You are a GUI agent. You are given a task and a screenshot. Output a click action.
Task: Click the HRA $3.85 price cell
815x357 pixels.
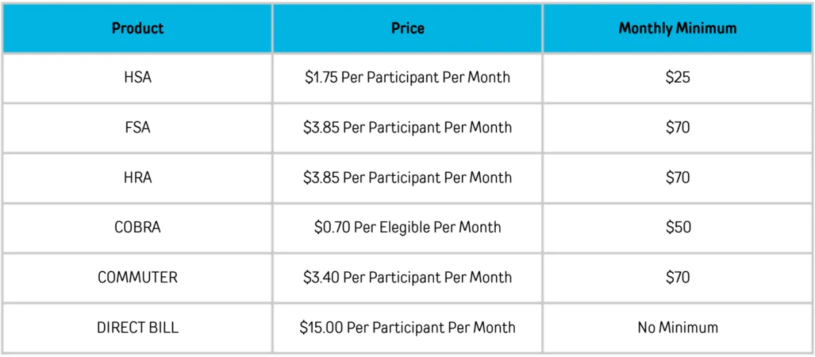(x=407, y=178)
